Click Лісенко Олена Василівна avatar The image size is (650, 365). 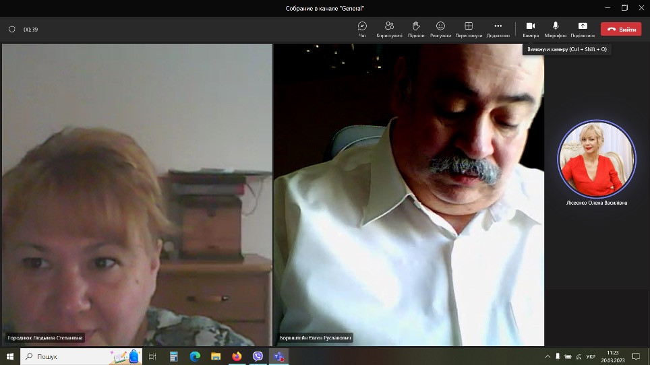click(597, 158)
